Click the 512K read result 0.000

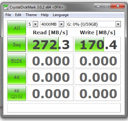tap(50, 61)
